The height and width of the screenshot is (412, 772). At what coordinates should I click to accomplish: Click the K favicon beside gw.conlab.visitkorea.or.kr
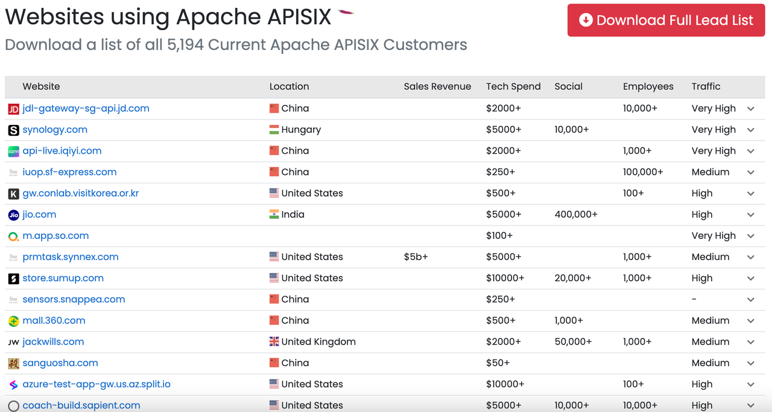[12, 193]
